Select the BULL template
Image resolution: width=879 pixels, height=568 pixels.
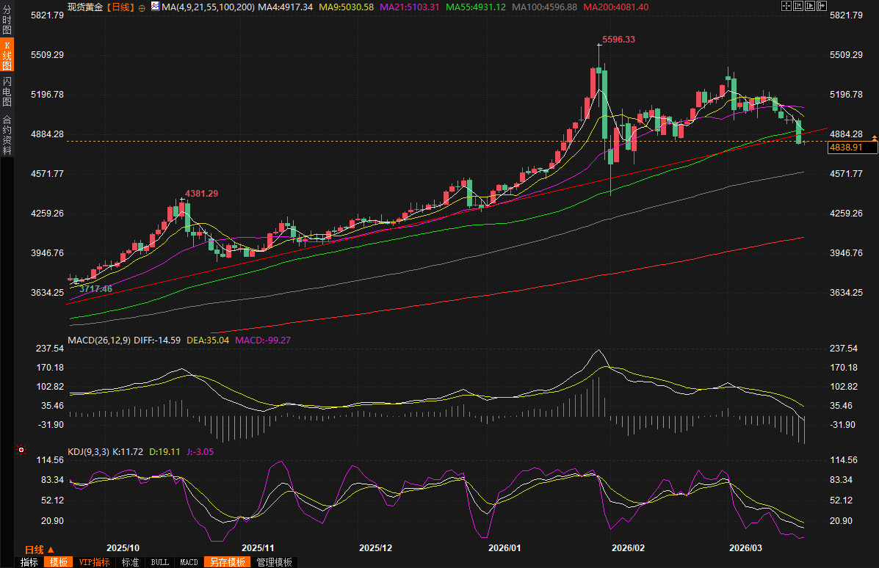click(159, 562)
